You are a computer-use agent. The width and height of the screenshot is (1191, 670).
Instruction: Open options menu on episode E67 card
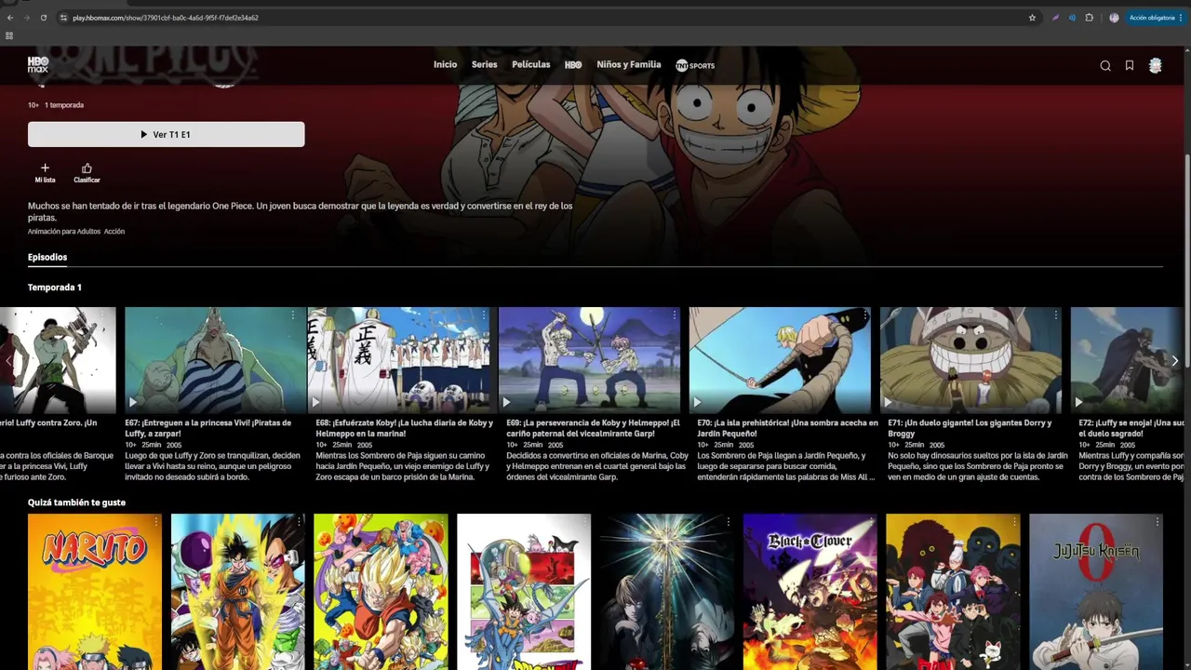coord(293,315)
